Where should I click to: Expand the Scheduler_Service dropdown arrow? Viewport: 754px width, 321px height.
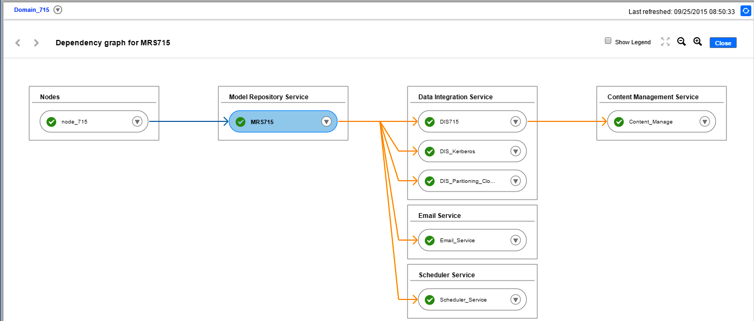coord(515,300)
